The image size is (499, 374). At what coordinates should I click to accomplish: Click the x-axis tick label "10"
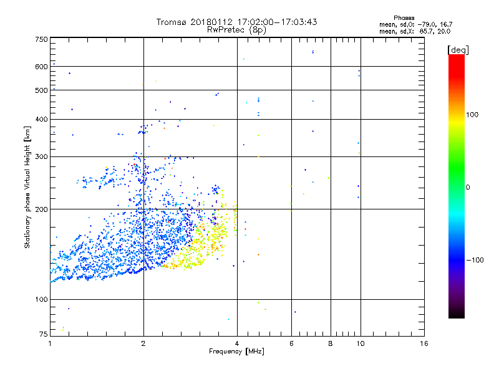point(361,343)
